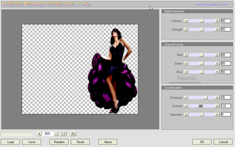Viewport: 235px width, 147px height.
Task: Click the Saturation slider thumb
Action: coord(201,114)
